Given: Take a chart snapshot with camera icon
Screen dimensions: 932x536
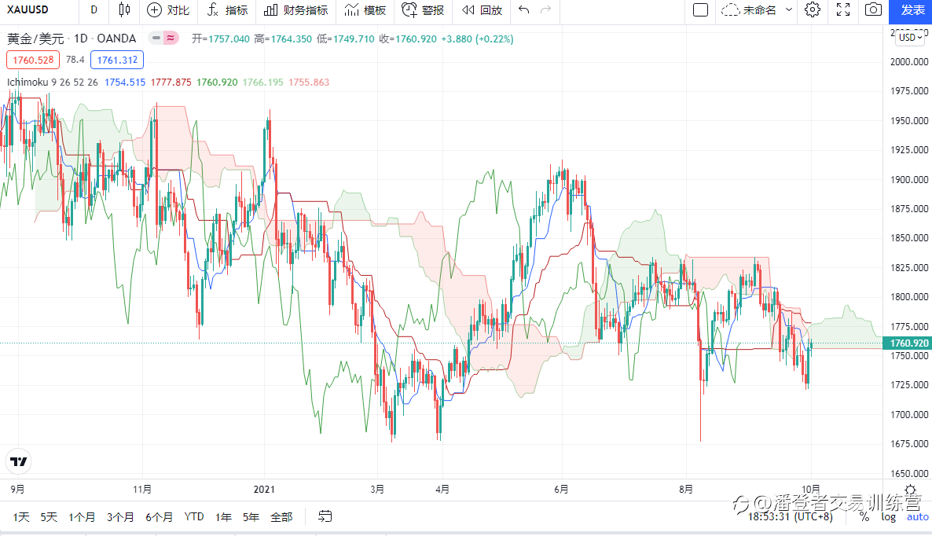Looking at the screenshot, I should coord(872,10).
